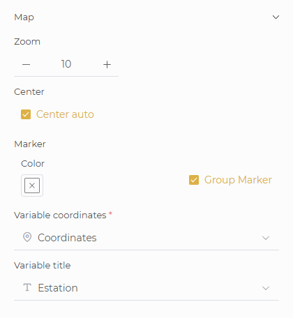The width and height of the screenshot is (293, 318).
Task: Click the Group Marker label text
Action: (238, 180)
